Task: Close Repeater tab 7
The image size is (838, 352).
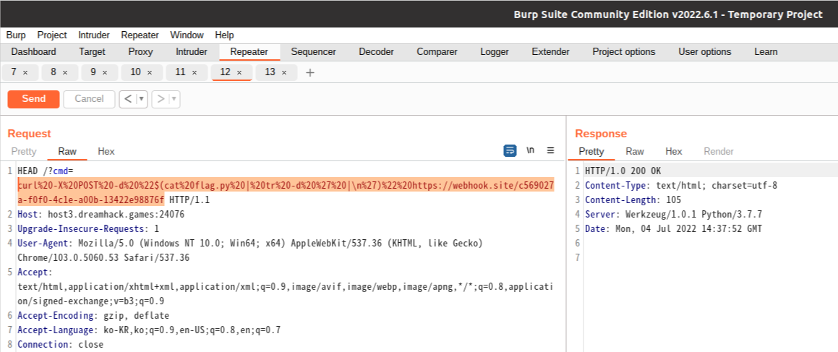Action: 25,72
